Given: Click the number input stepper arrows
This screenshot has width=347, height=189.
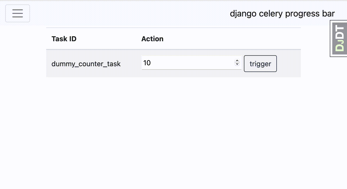Looking at the screenshot, I should pyautogui.click(x=237, y=62).
